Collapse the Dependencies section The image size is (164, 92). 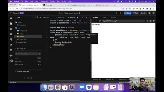coord(16,49)
